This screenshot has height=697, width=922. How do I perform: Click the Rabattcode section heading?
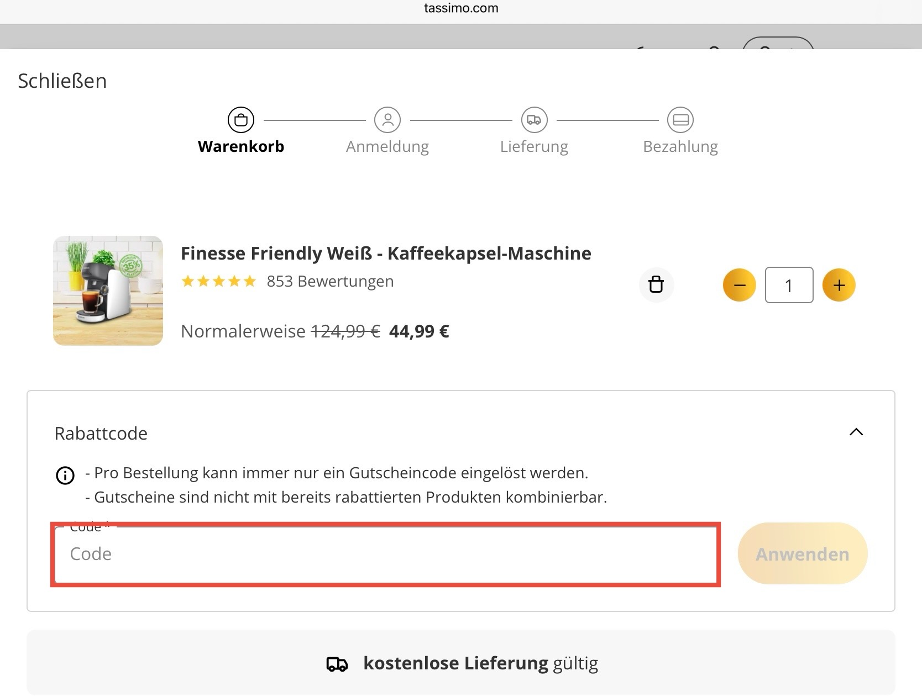click(x=101, y=433)
